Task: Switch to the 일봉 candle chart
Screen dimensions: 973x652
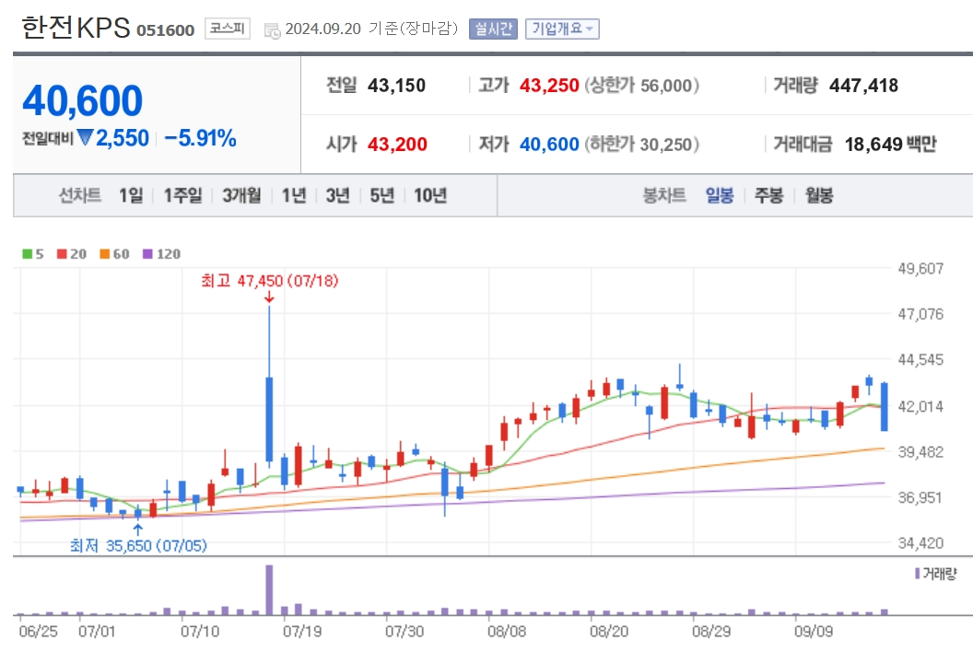Action: tap(720, 195)
